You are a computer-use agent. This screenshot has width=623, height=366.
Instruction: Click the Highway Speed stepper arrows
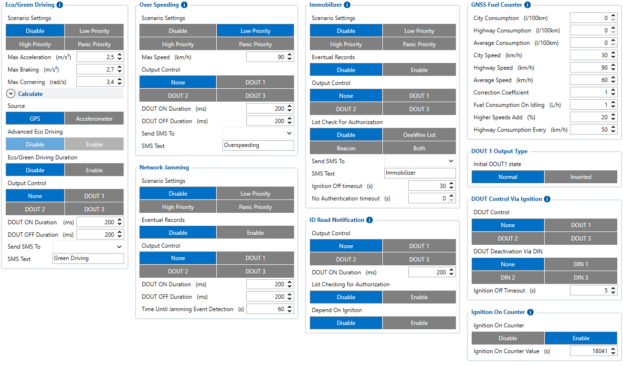point(613,68)
